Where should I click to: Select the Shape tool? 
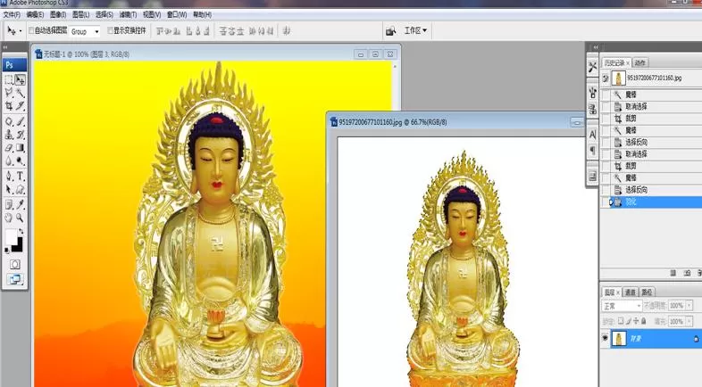pyautogui.click(x=21, y=189)
